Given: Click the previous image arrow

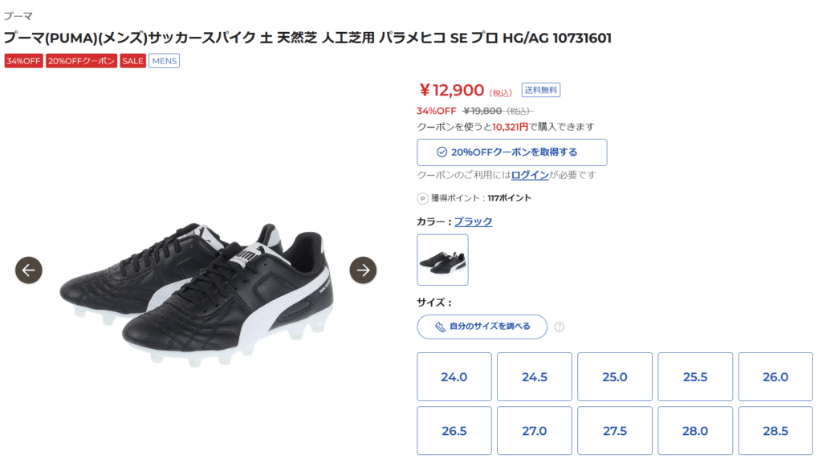Looking at the screenshot, I should click(29, 270).
